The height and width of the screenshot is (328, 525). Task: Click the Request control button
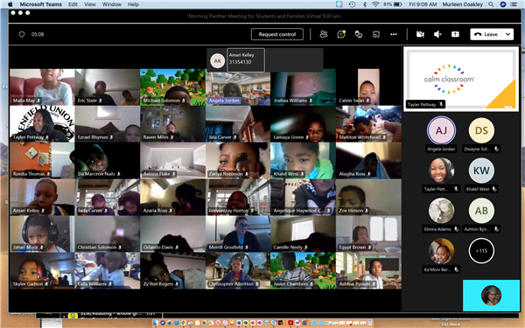point(277,34)
